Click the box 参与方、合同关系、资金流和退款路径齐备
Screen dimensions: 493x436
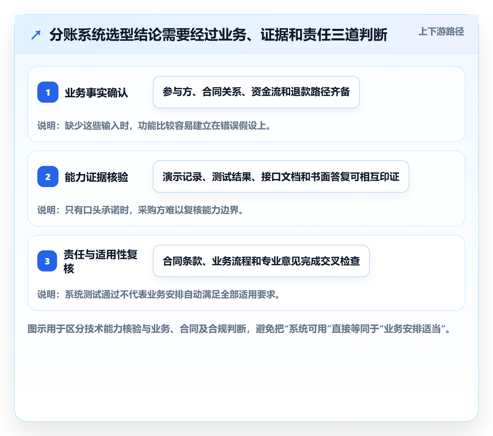(x=256, y=92)
